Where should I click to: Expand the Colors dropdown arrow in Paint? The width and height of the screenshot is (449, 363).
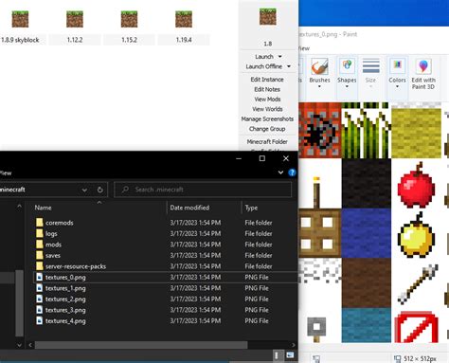[397, 86]
